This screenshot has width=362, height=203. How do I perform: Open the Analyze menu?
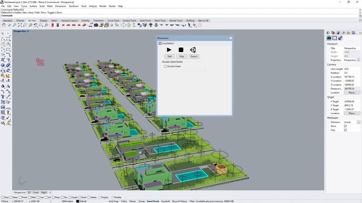pos(93,6)
